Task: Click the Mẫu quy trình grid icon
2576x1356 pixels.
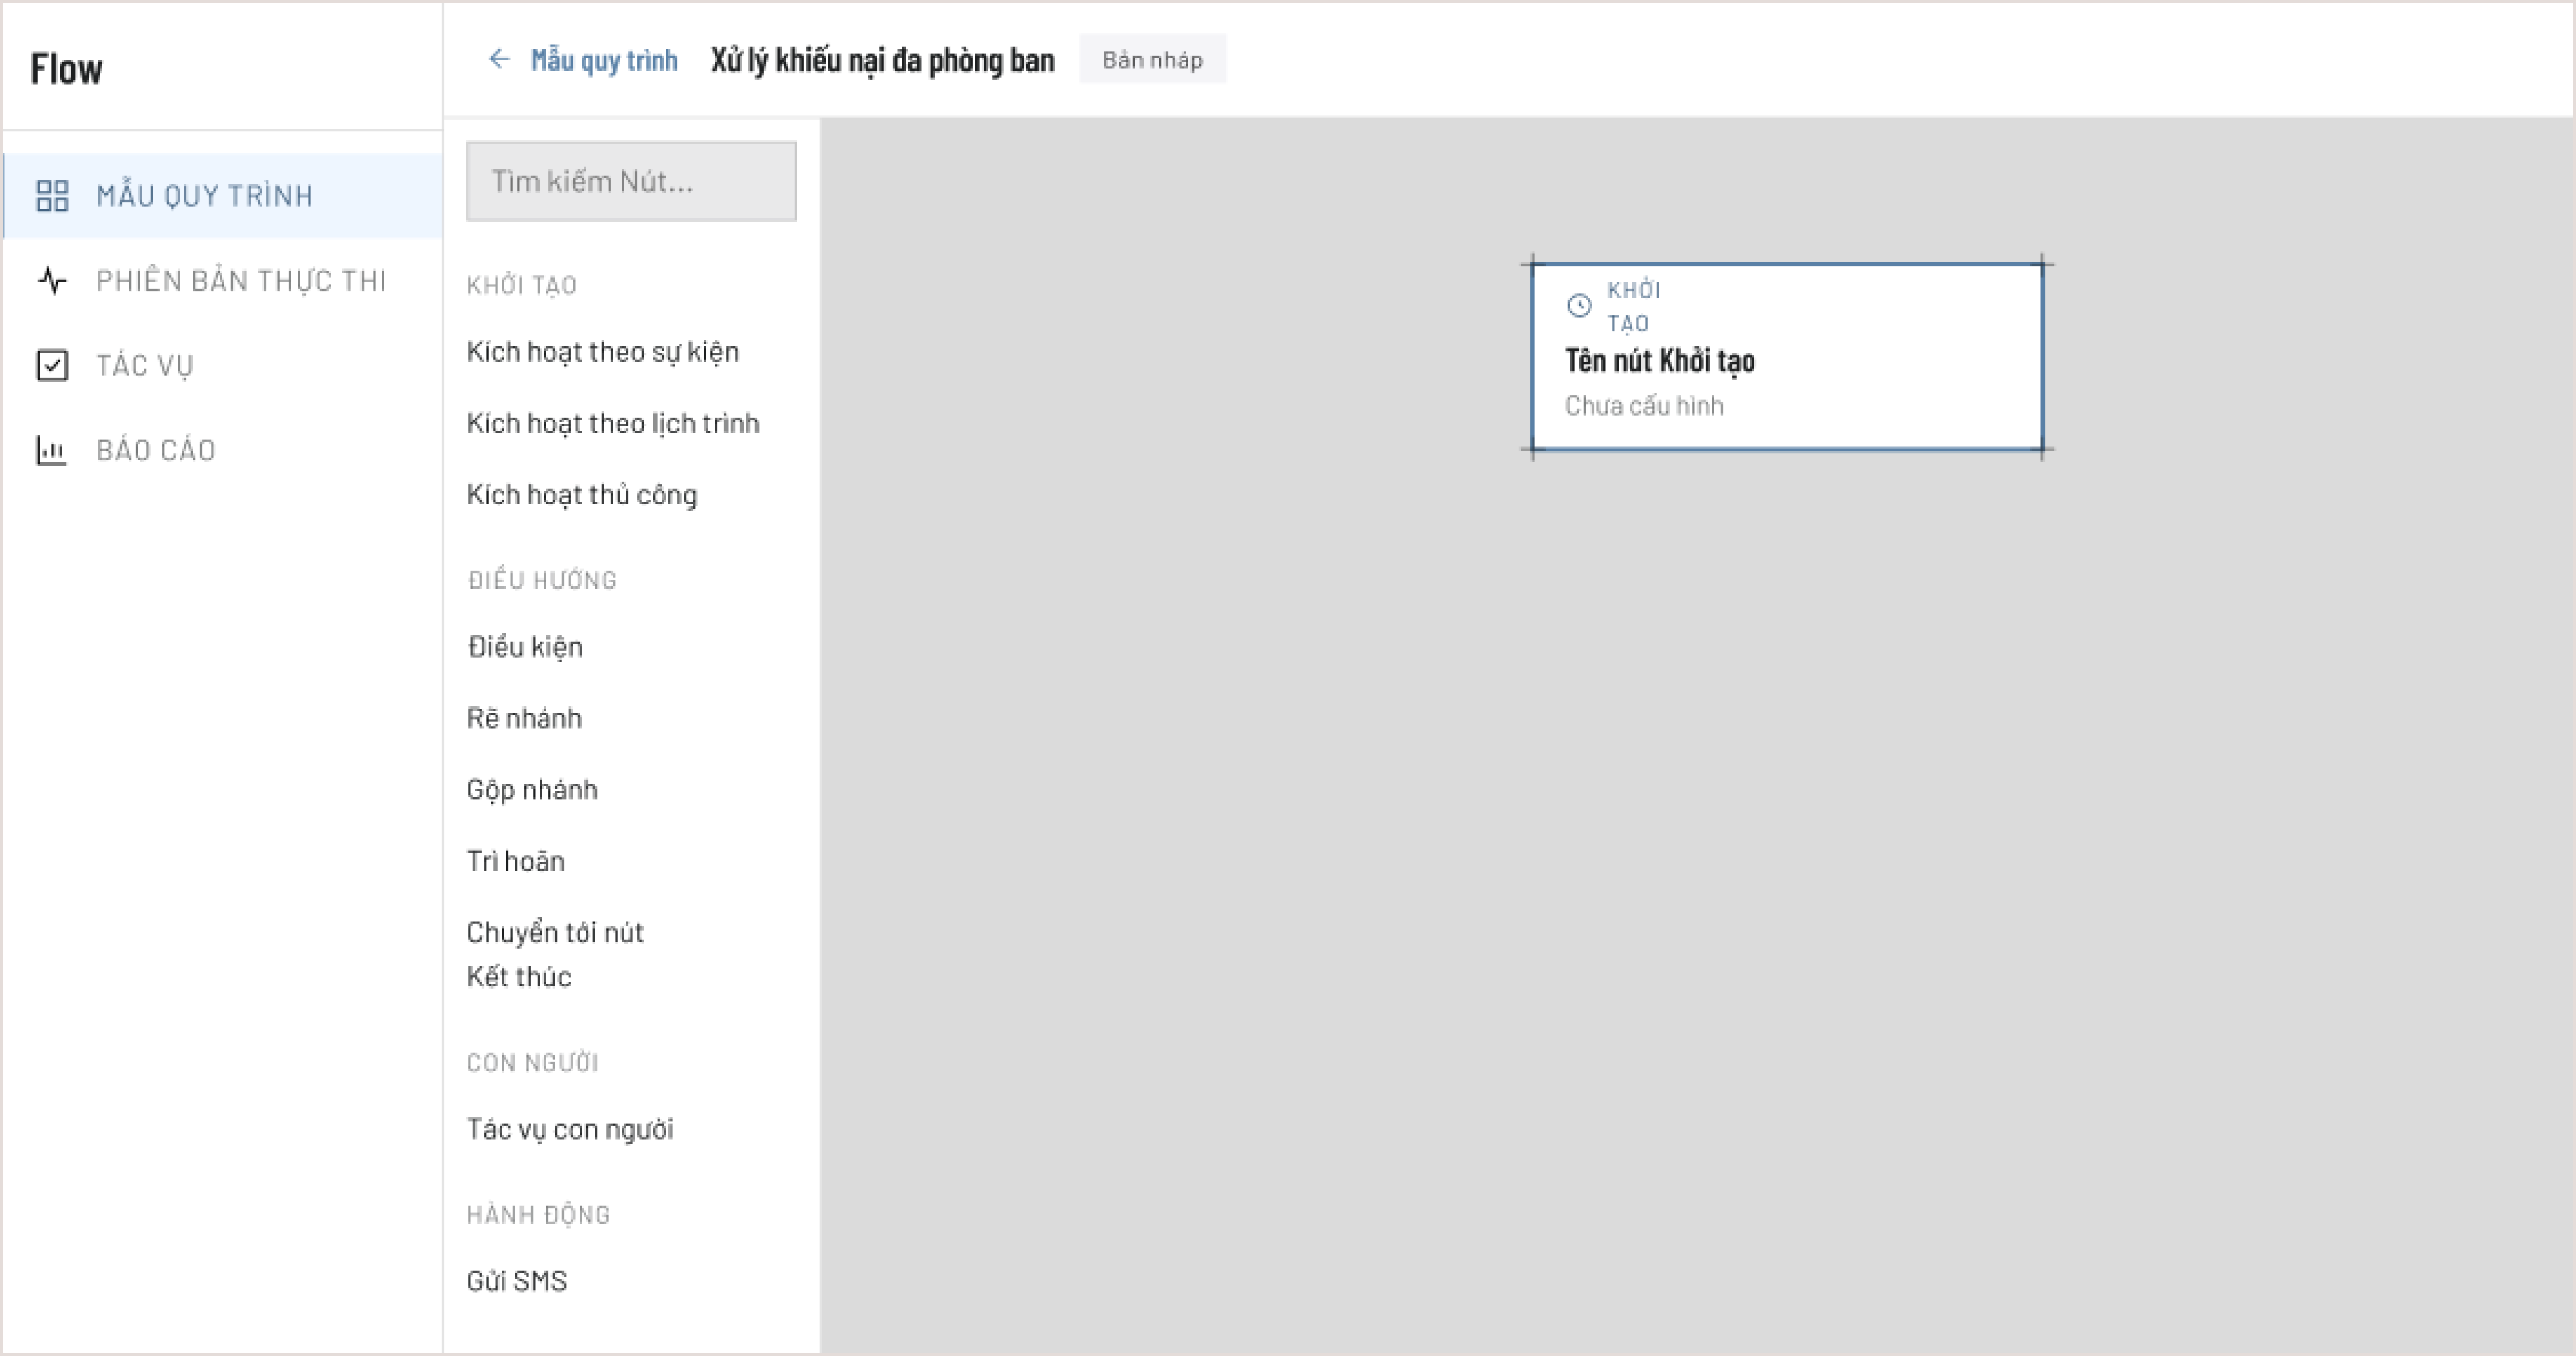Action: 52,196
